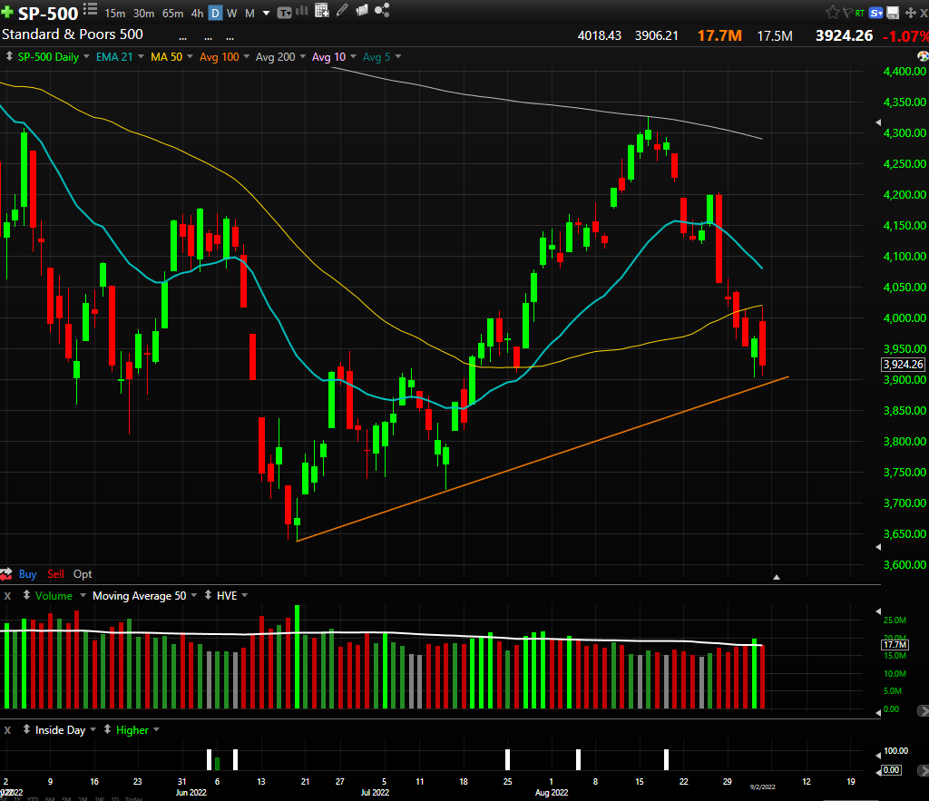
Task: Click the green plus add-symbol icon
Action: coord(7,13)
